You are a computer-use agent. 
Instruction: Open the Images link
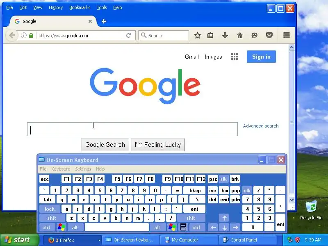pyautogui.click(x=213, y=57)
